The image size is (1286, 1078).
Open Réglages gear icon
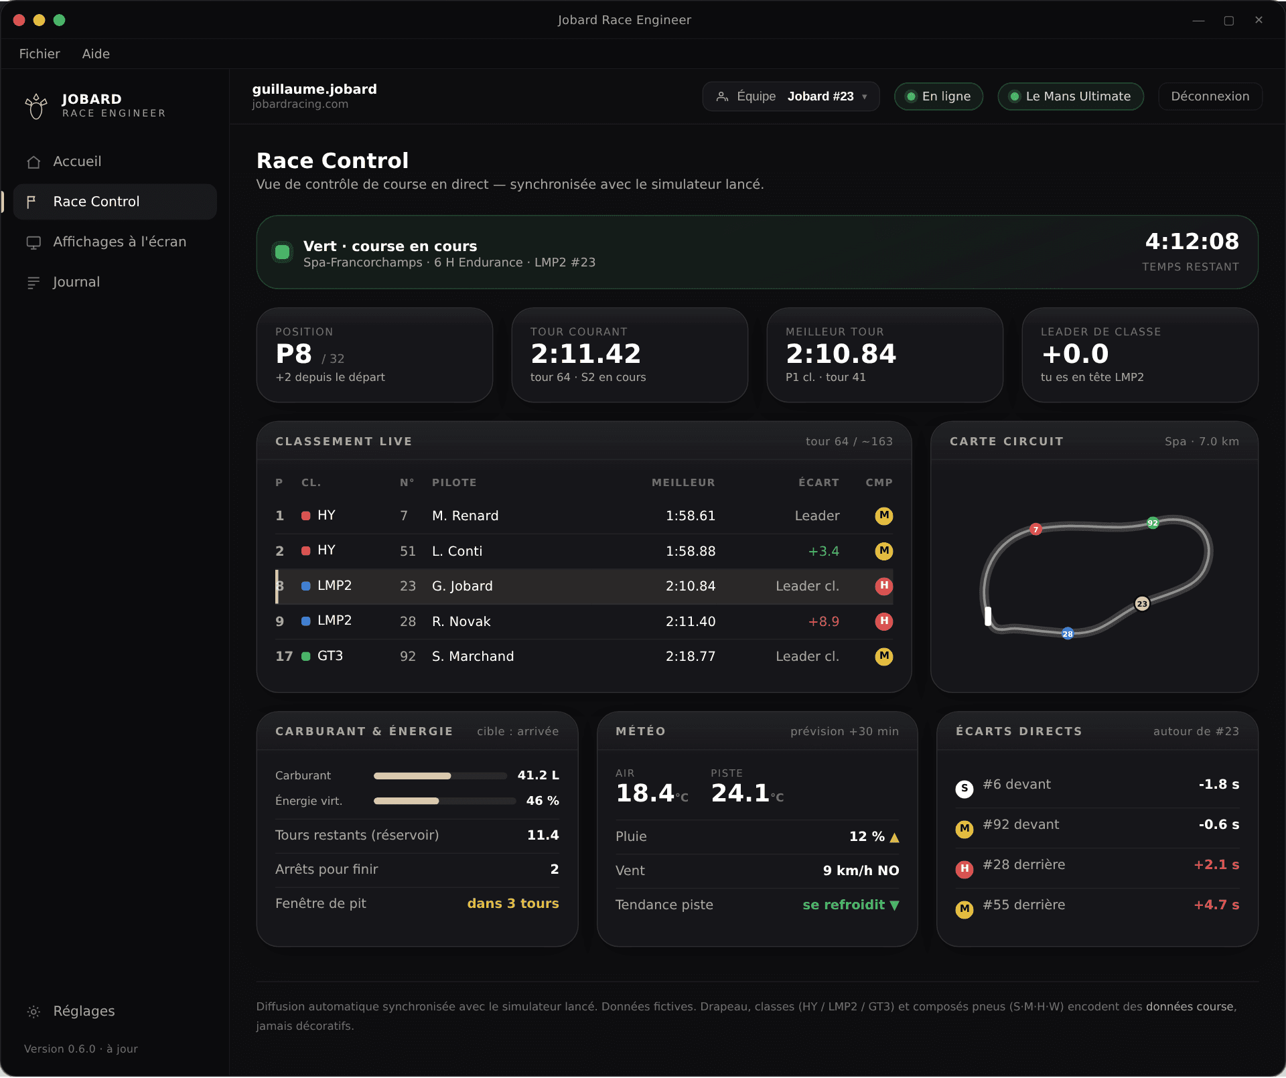(33, 1012)
